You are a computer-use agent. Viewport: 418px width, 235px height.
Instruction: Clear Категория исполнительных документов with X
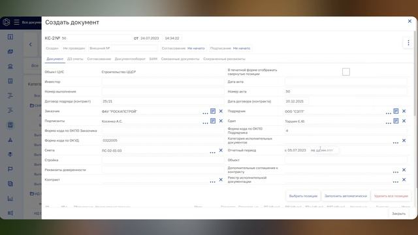tap(404, 140)
